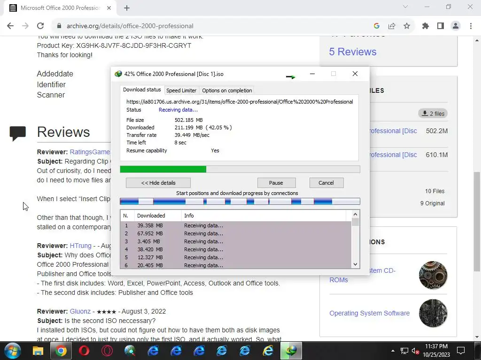Switch to the Download status tab
481x360 pixels.
(x=142, y=90)
